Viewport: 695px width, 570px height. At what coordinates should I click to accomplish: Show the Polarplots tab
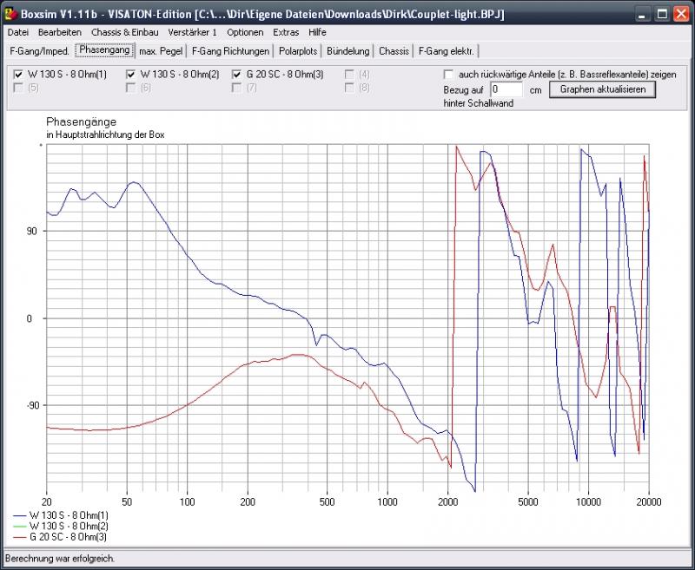(298, 51)
